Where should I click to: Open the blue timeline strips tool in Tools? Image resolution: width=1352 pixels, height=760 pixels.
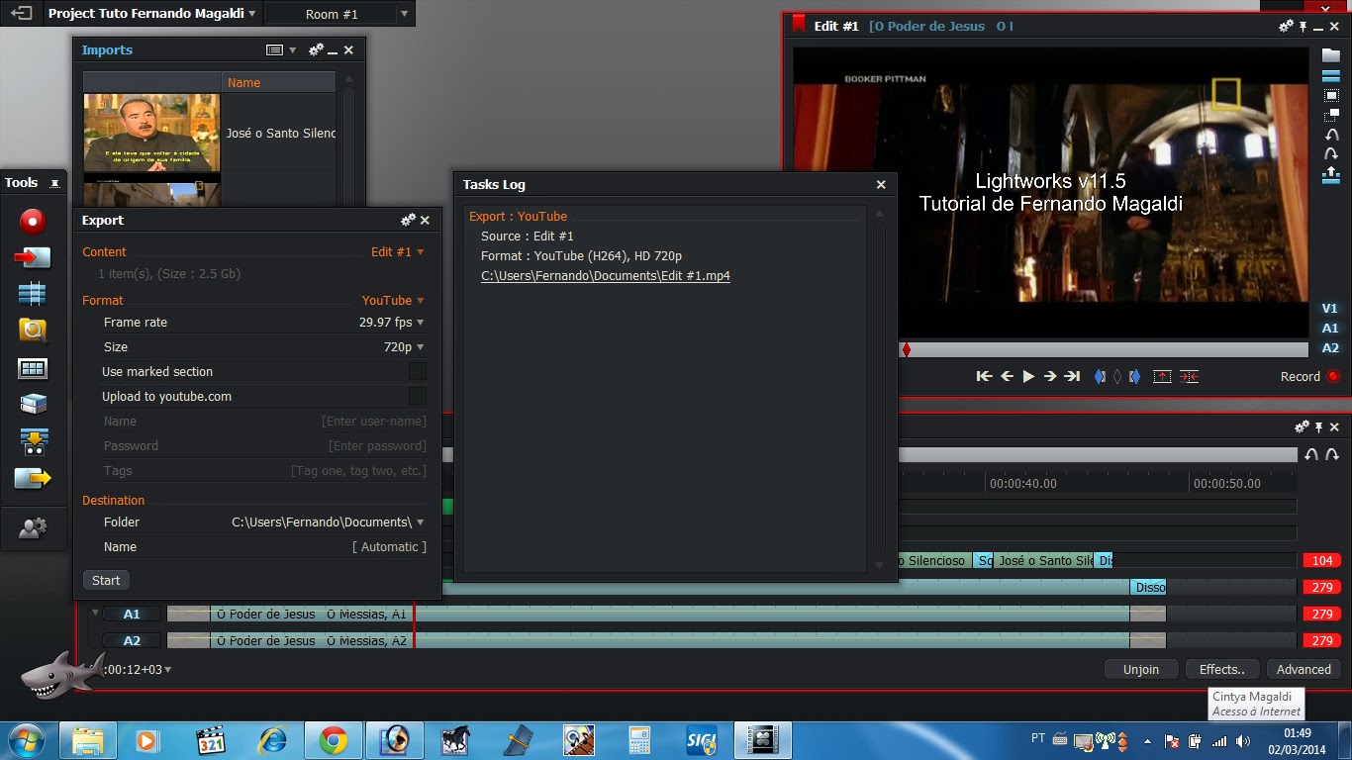tap(33, 294)
